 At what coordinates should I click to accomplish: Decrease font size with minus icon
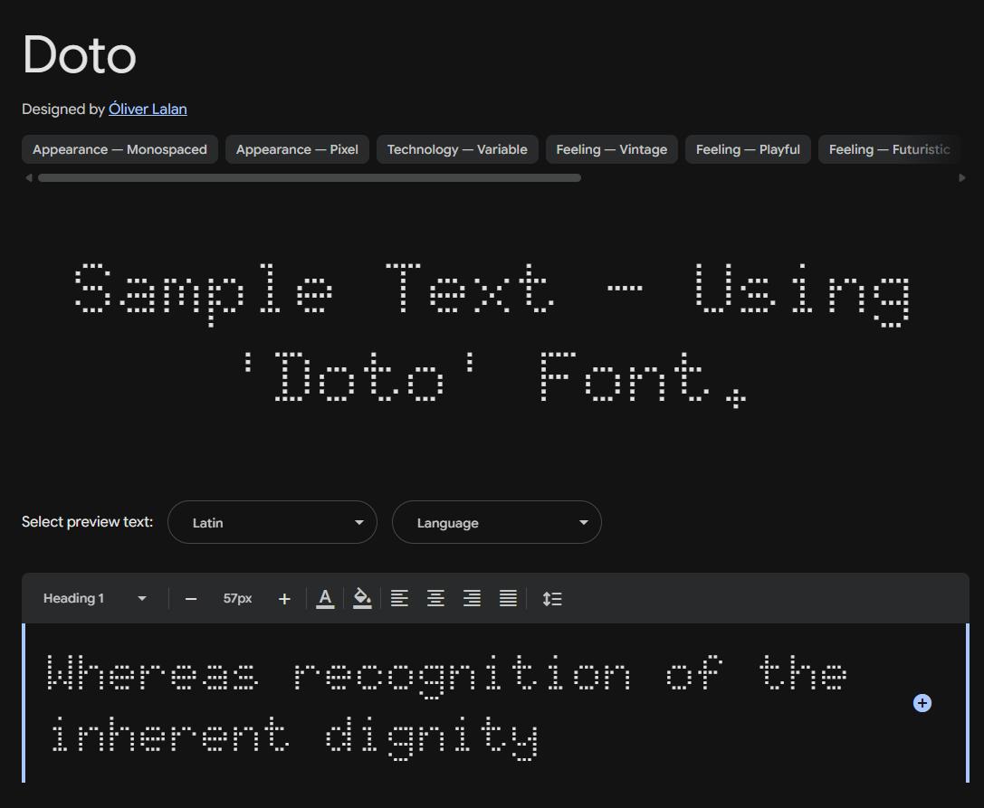191,599
